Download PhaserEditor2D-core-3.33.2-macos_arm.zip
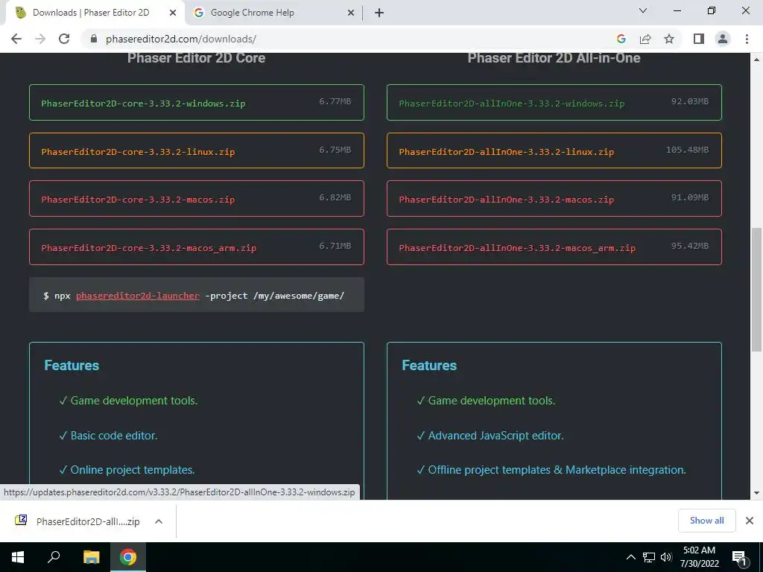 tap(197, 247)
